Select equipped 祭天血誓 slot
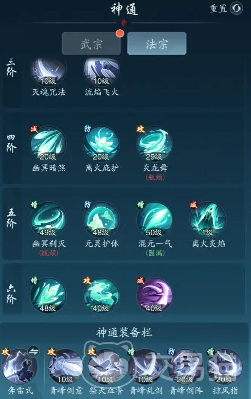This screenshot has height=399, width=251. (106, 367)
